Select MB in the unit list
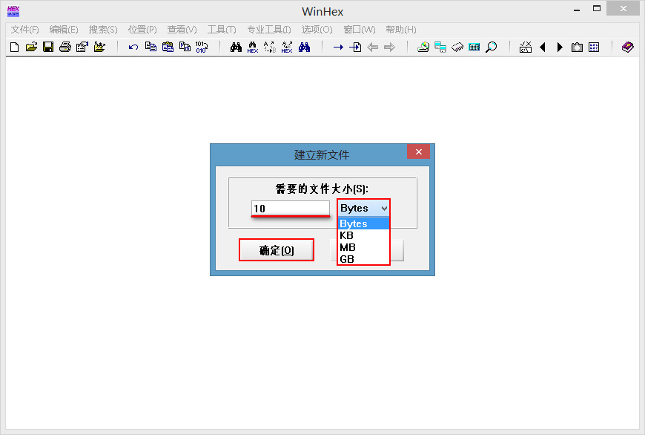 [x=363, y=247]
